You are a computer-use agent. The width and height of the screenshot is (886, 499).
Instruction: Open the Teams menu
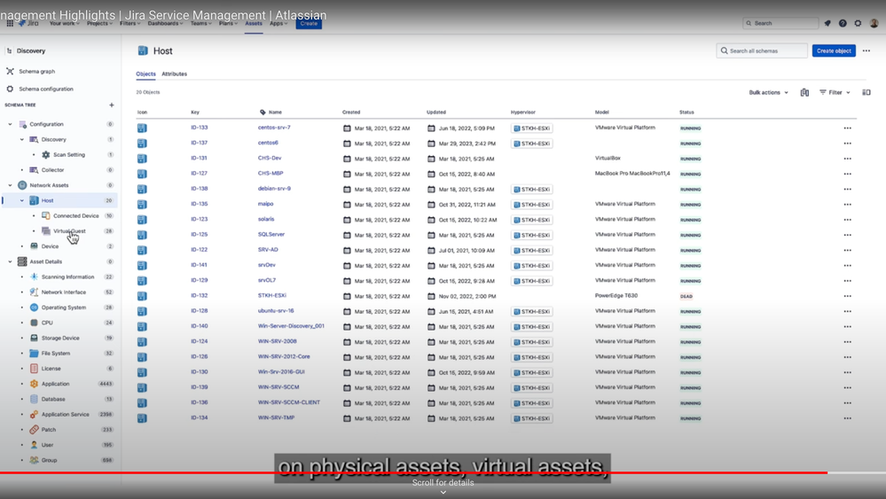[200, 24]
